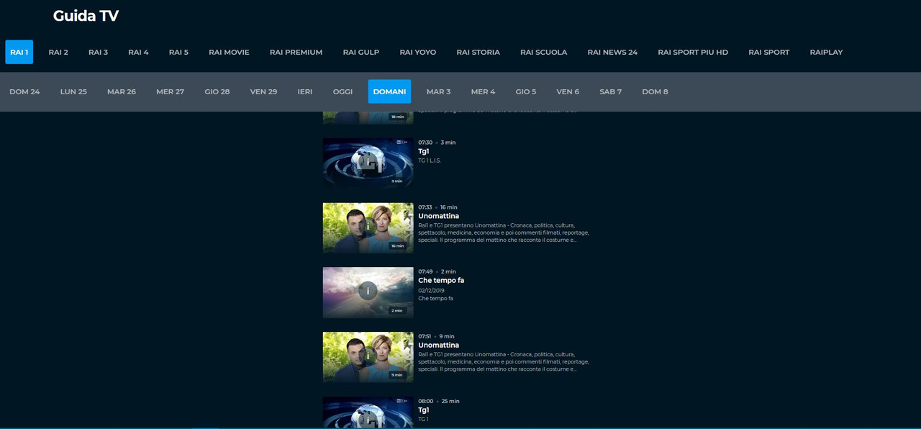Show schedule for DOM 24
Image resolution: width=921 pixels, height=429 pixels.
pos(24,91)
